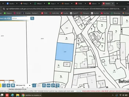Image resolution: width=129 pixels, height=97 pixels.
Task: Open the ChatGPT bookmark
Action: 74,13
